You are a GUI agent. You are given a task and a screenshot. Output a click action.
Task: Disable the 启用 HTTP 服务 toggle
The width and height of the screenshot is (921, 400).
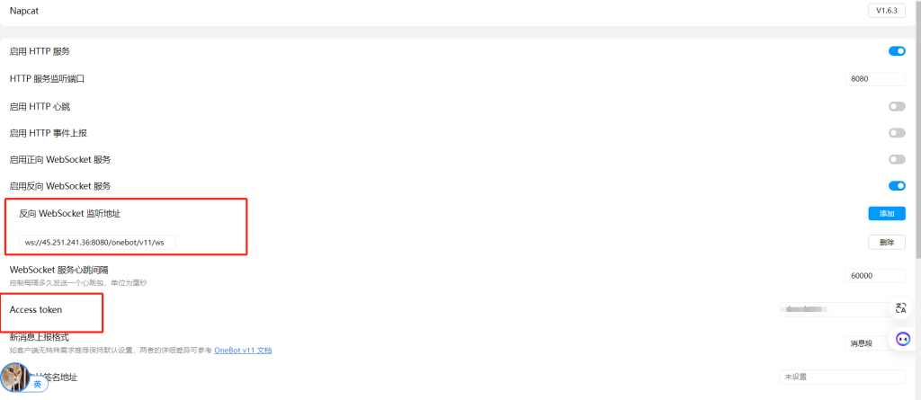tap(897, 52)
